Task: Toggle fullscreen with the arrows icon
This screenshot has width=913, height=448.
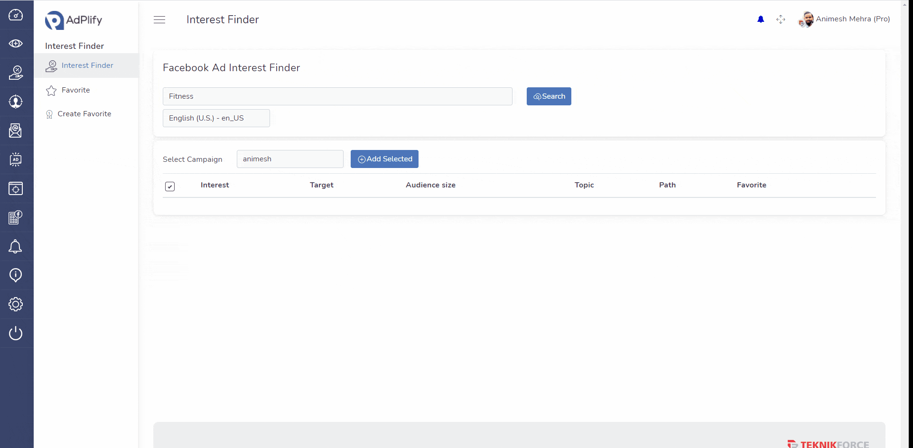Action: pos(781,19)
